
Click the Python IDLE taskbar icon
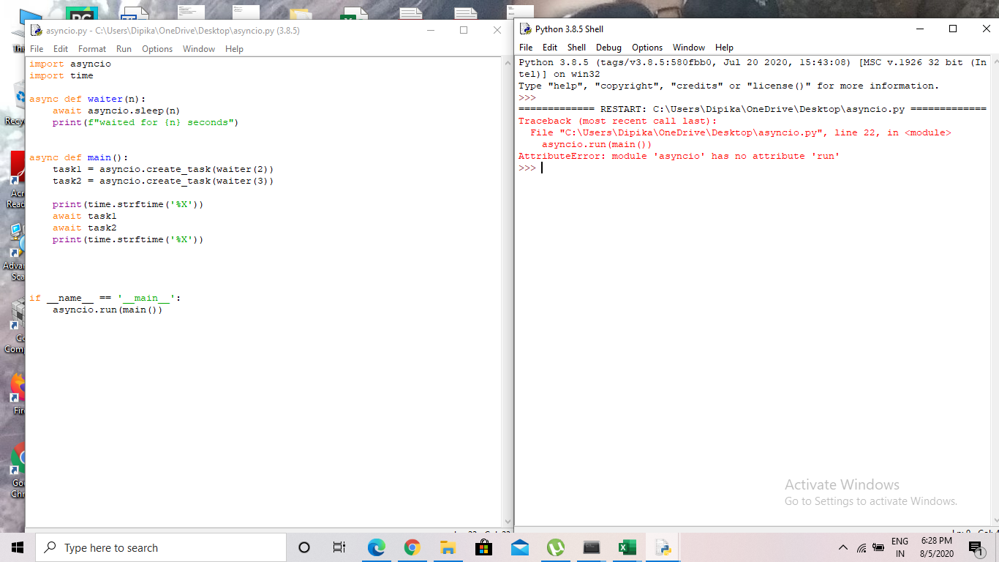click(x=663, y=547)
